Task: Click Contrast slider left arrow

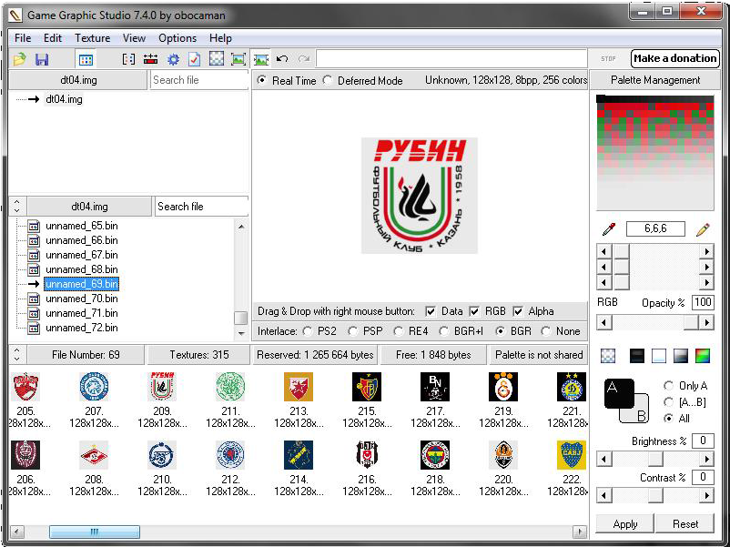Action: pos(603,496)
